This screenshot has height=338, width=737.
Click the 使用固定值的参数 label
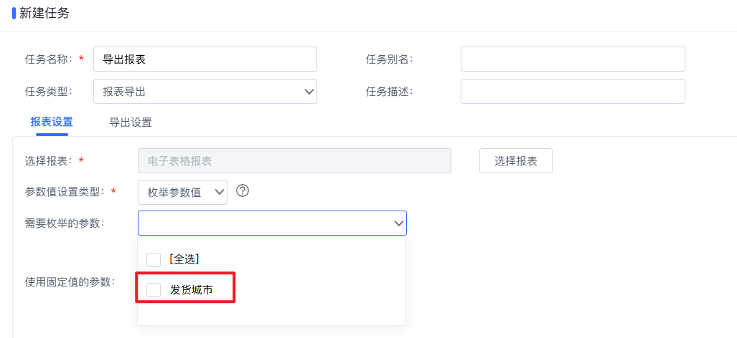70,282
